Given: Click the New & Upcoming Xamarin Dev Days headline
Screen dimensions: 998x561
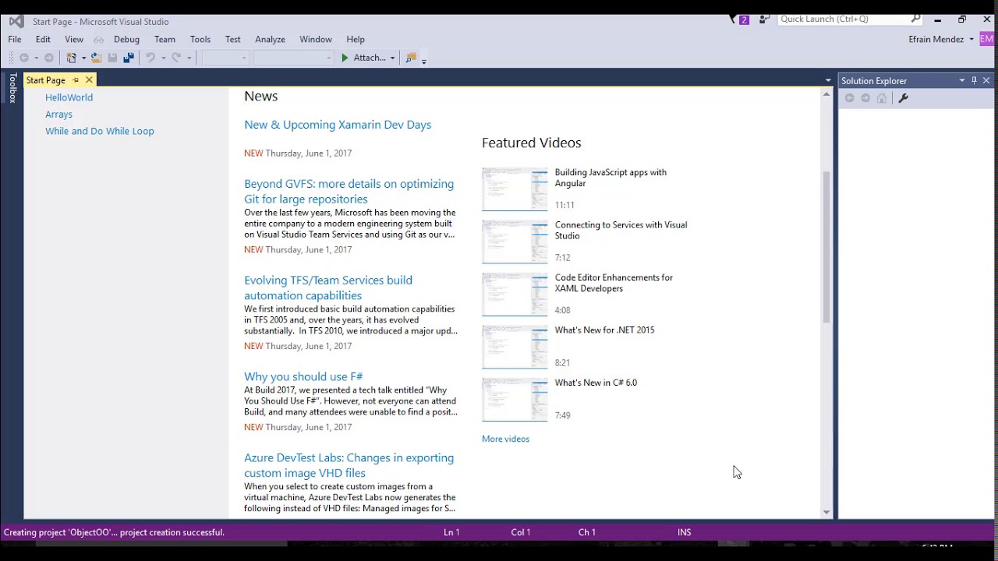Looking at the screenshot, I should (x=338, y=125).
